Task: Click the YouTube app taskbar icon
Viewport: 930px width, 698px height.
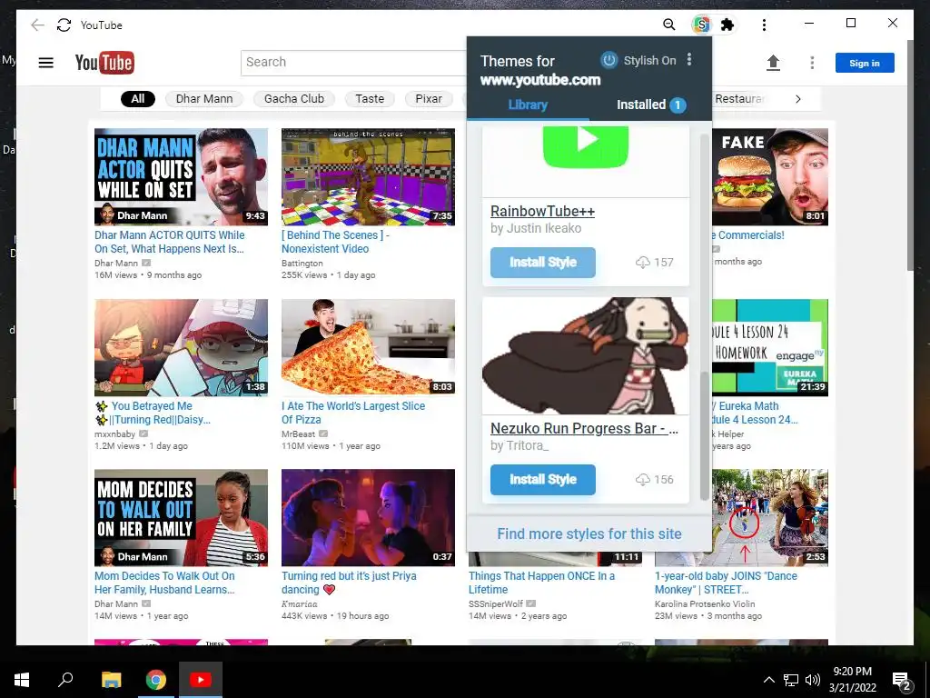Action: coord(201,680)
